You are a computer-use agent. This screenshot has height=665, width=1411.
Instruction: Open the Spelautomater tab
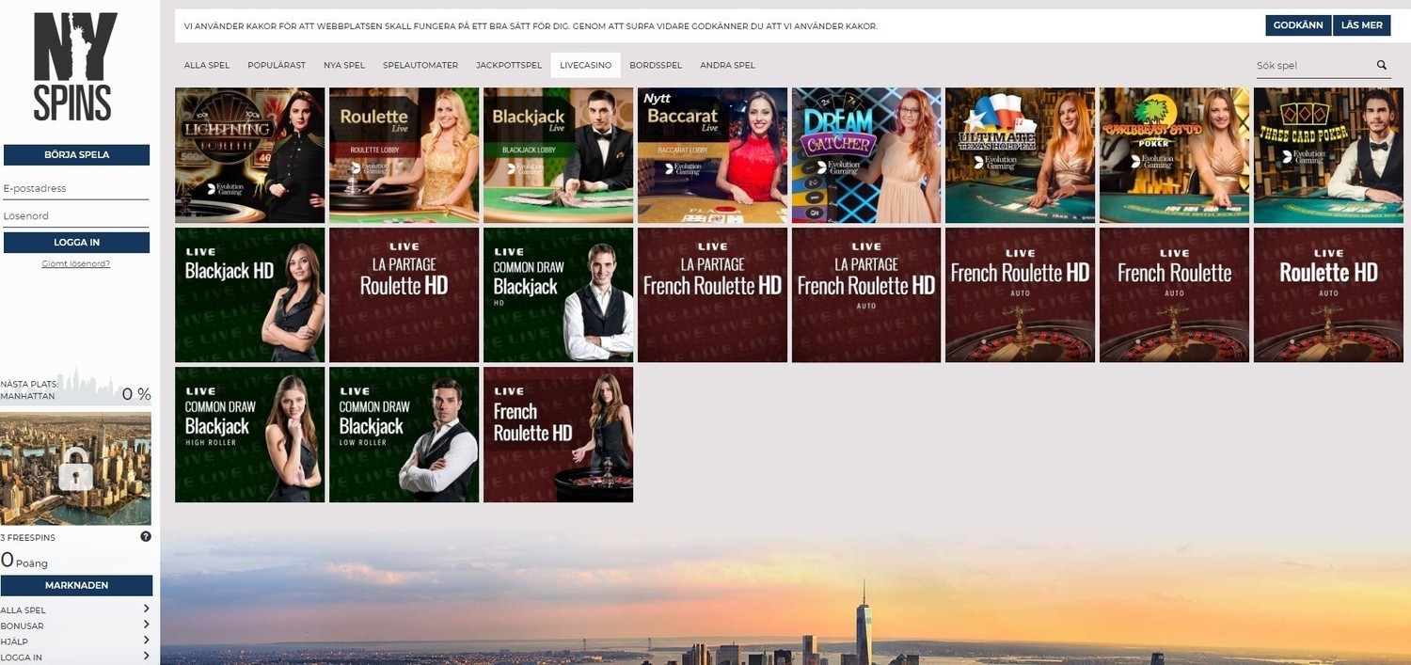[420, 65]
